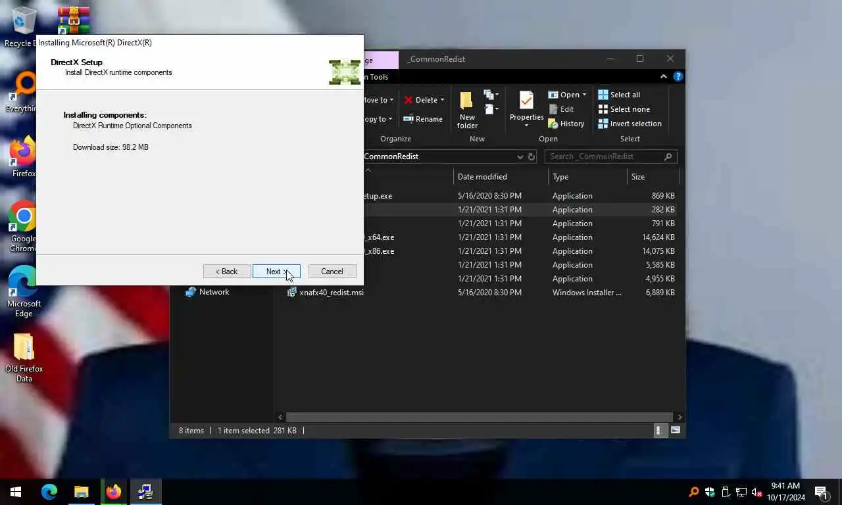Open Firefox desktop shortcut

[x=24, y=158]
